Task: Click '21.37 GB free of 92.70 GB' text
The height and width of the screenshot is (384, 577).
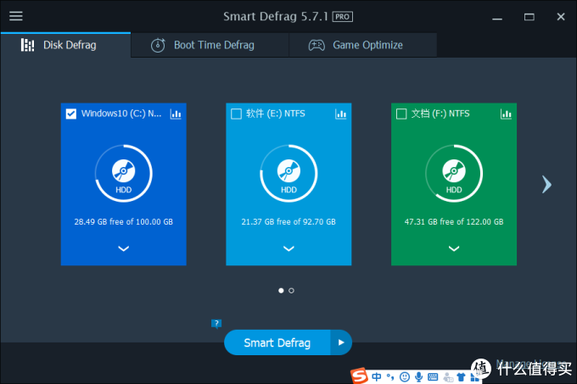Action: coord(288,222)
